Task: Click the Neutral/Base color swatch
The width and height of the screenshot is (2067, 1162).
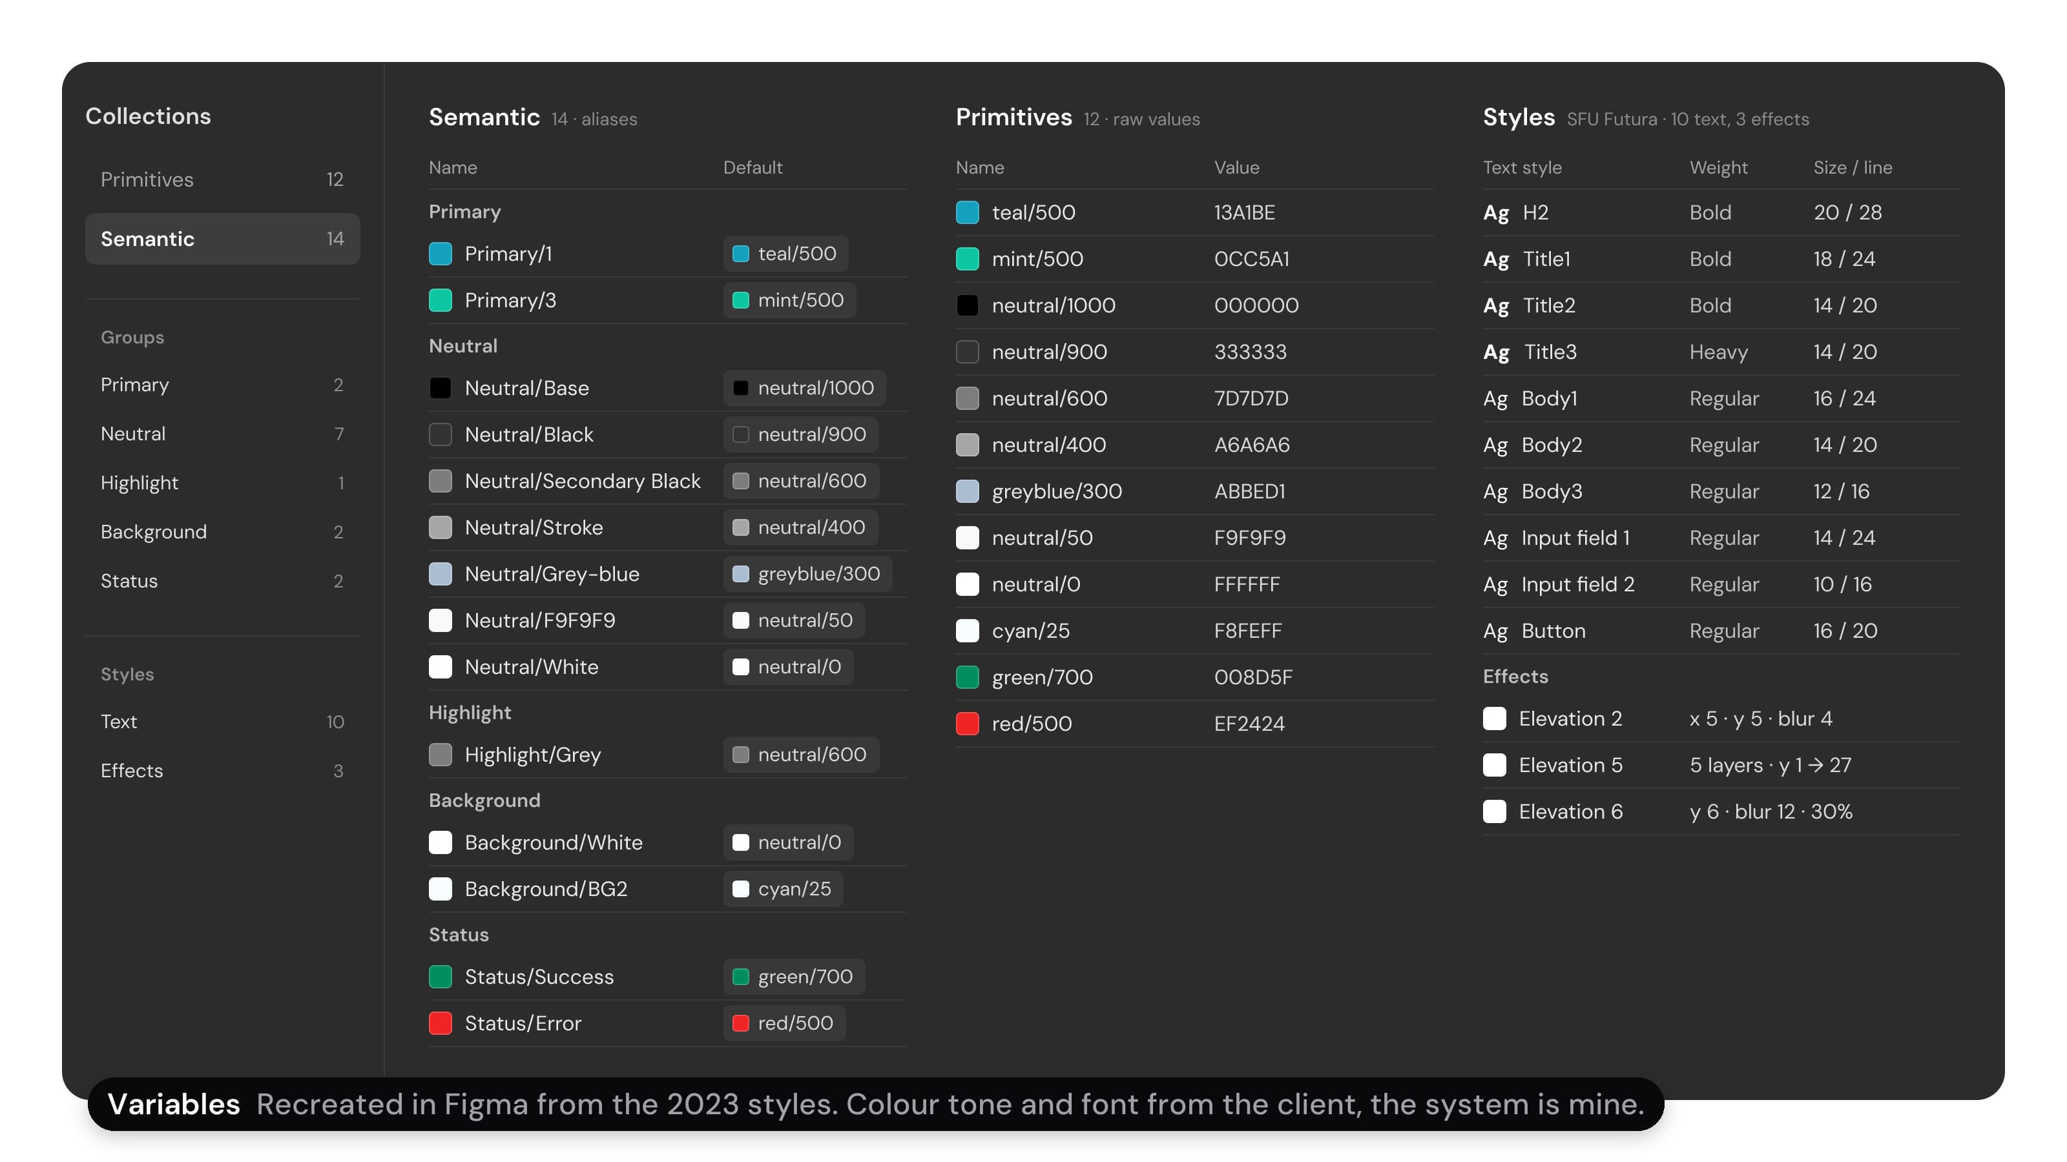Action: (x=441, y=388)
